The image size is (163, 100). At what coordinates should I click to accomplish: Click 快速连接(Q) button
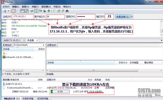(122, 16)
